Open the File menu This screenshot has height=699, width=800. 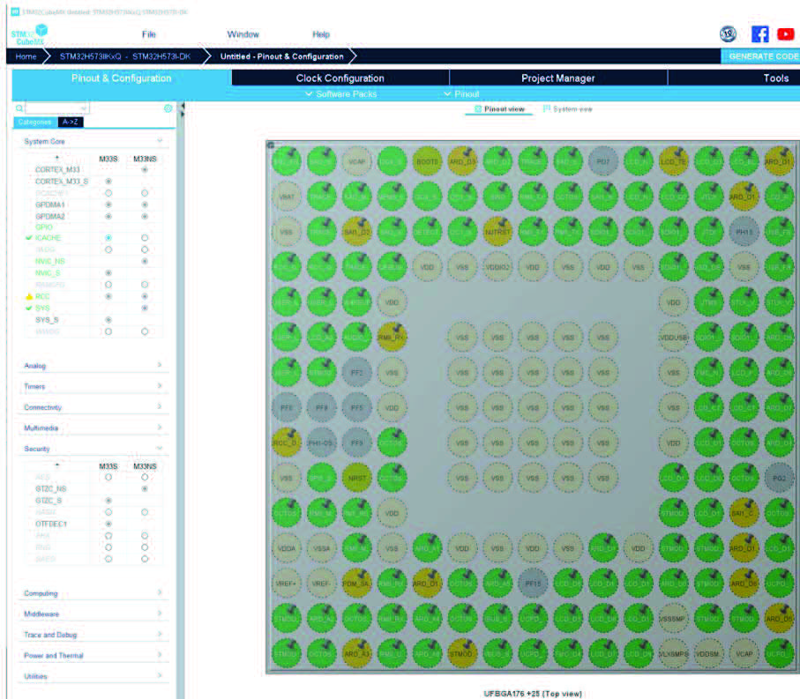click(x=148, y=34)
